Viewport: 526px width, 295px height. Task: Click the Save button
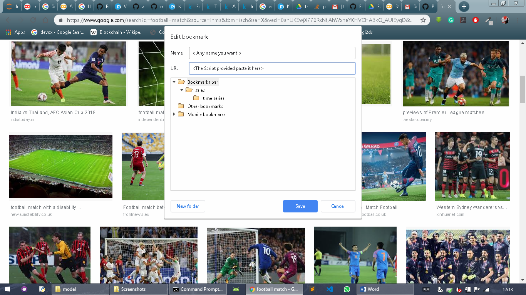[300, 206]
